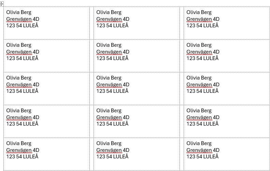The width and height of the screenshot is (270, 171).
Task: Click "Olivia Berg" in third row, first column label
Action: tap(19, 78)
